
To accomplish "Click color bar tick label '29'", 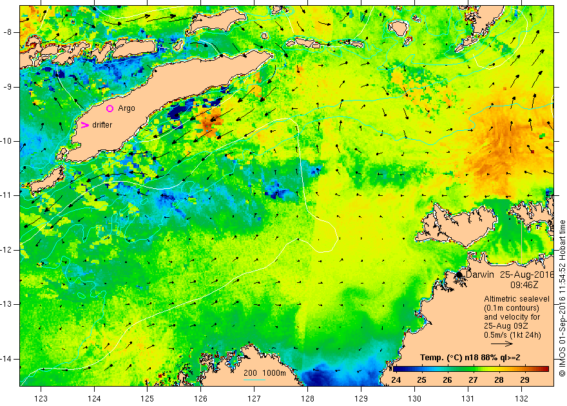I will tap(524, 380).
